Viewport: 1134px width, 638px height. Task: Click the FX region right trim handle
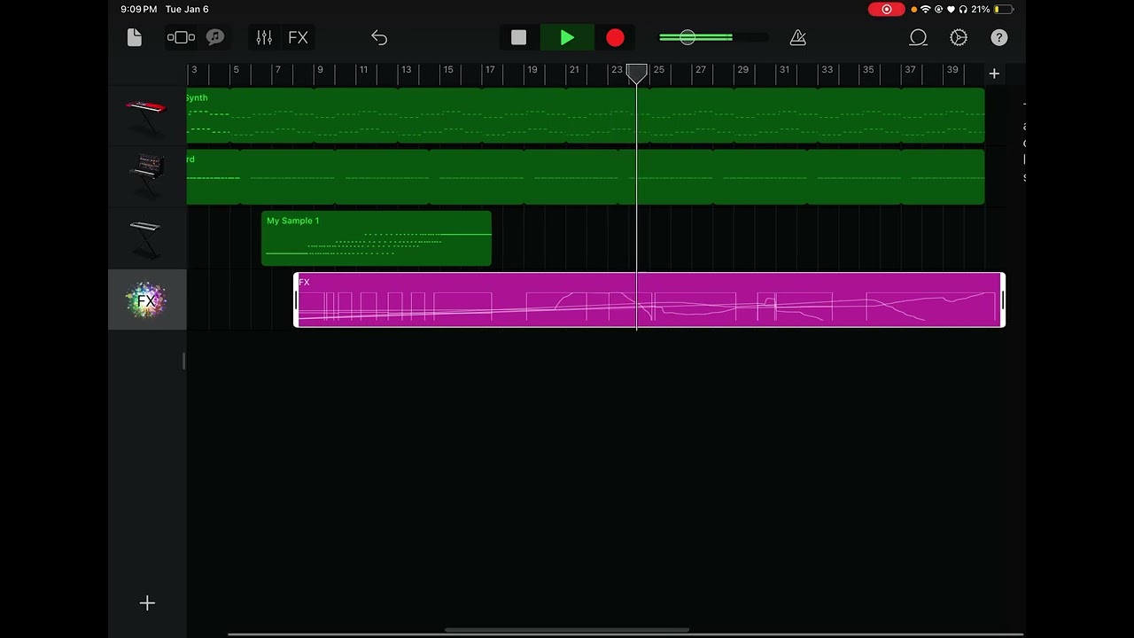1002,300
